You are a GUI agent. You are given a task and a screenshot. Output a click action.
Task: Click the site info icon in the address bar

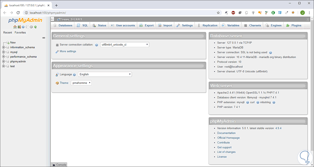tap(27, 13)
